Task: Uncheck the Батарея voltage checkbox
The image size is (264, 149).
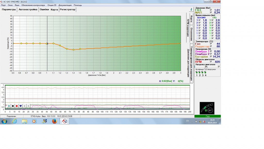Action: pyautogui.click(x=211, y=56)
